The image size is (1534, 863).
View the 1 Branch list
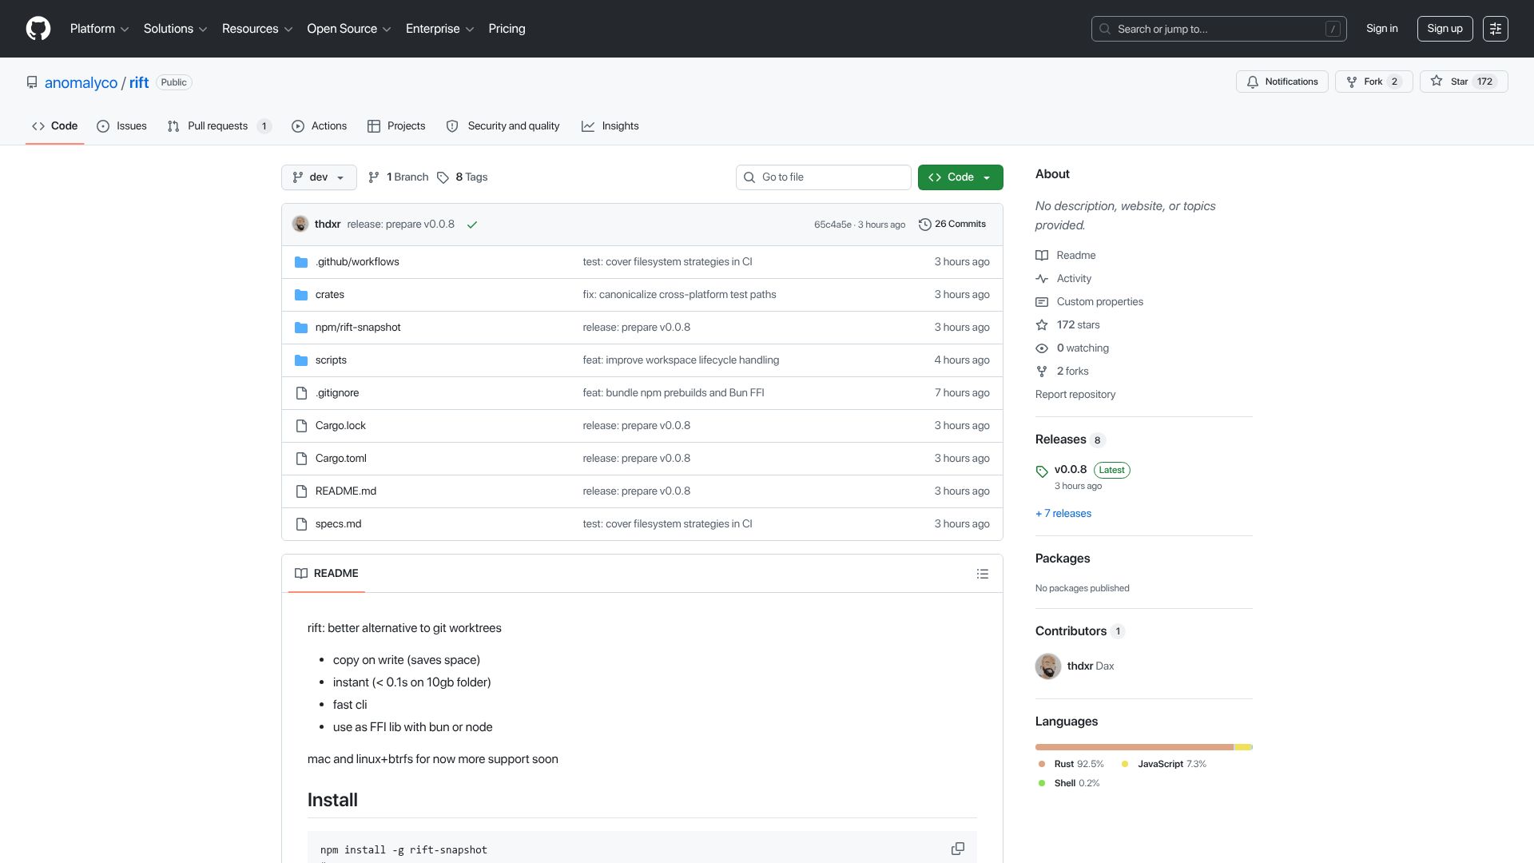[x=398, y=177]
